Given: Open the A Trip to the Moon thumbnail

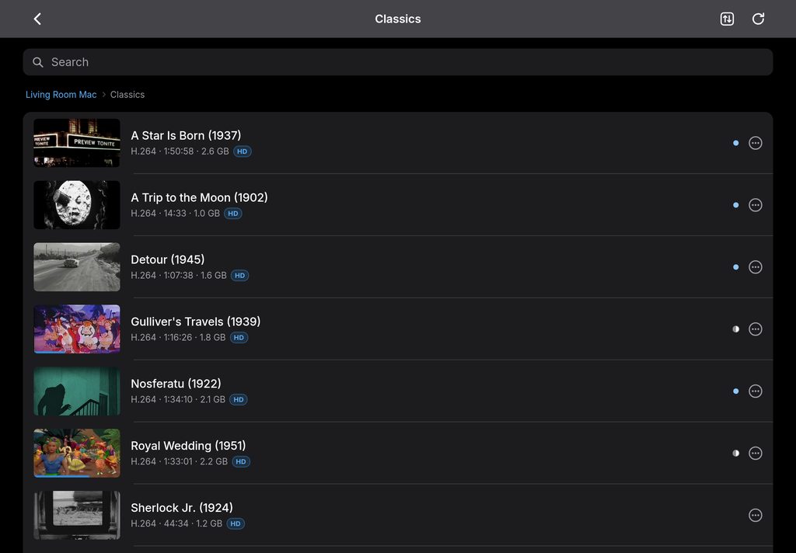Looking at the screenshot, I should click(77, 205).
